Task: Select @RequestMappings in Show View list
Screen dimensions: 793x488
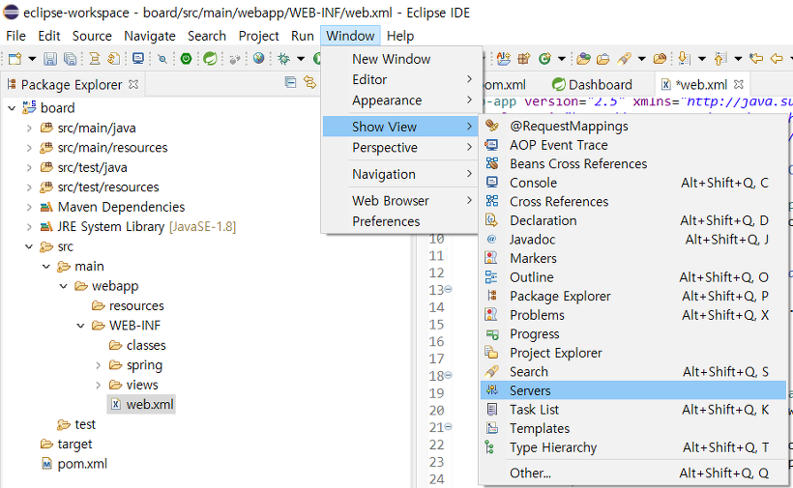Action: (633, 126)
